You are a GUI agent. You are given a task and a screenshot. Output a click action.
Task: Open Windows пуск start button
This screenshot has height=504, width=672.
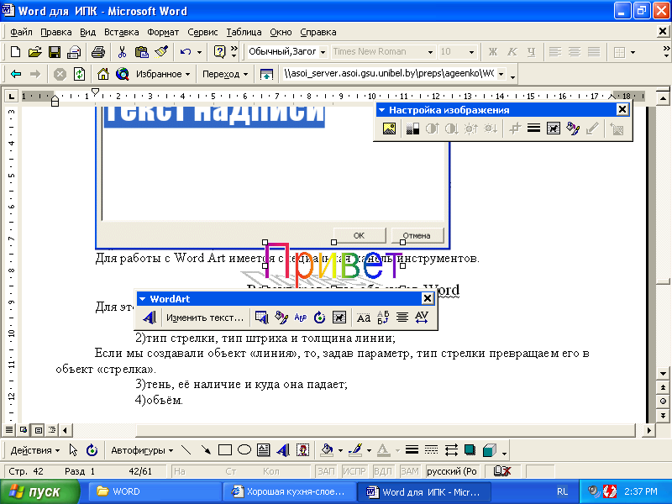[39, 491]
